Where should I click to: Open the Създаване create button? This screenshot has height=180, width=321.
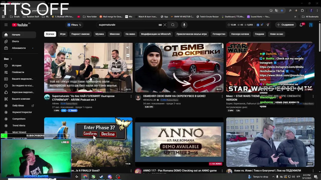pyautogui.click(x=285, y=25)
